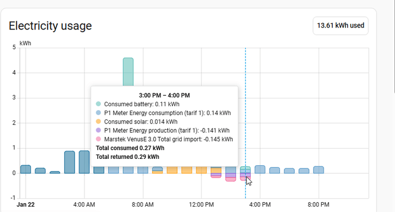Click the pink Marstek grid import legend dot
This screenshot has width=395, height=212.
click(x=99, y=139)
